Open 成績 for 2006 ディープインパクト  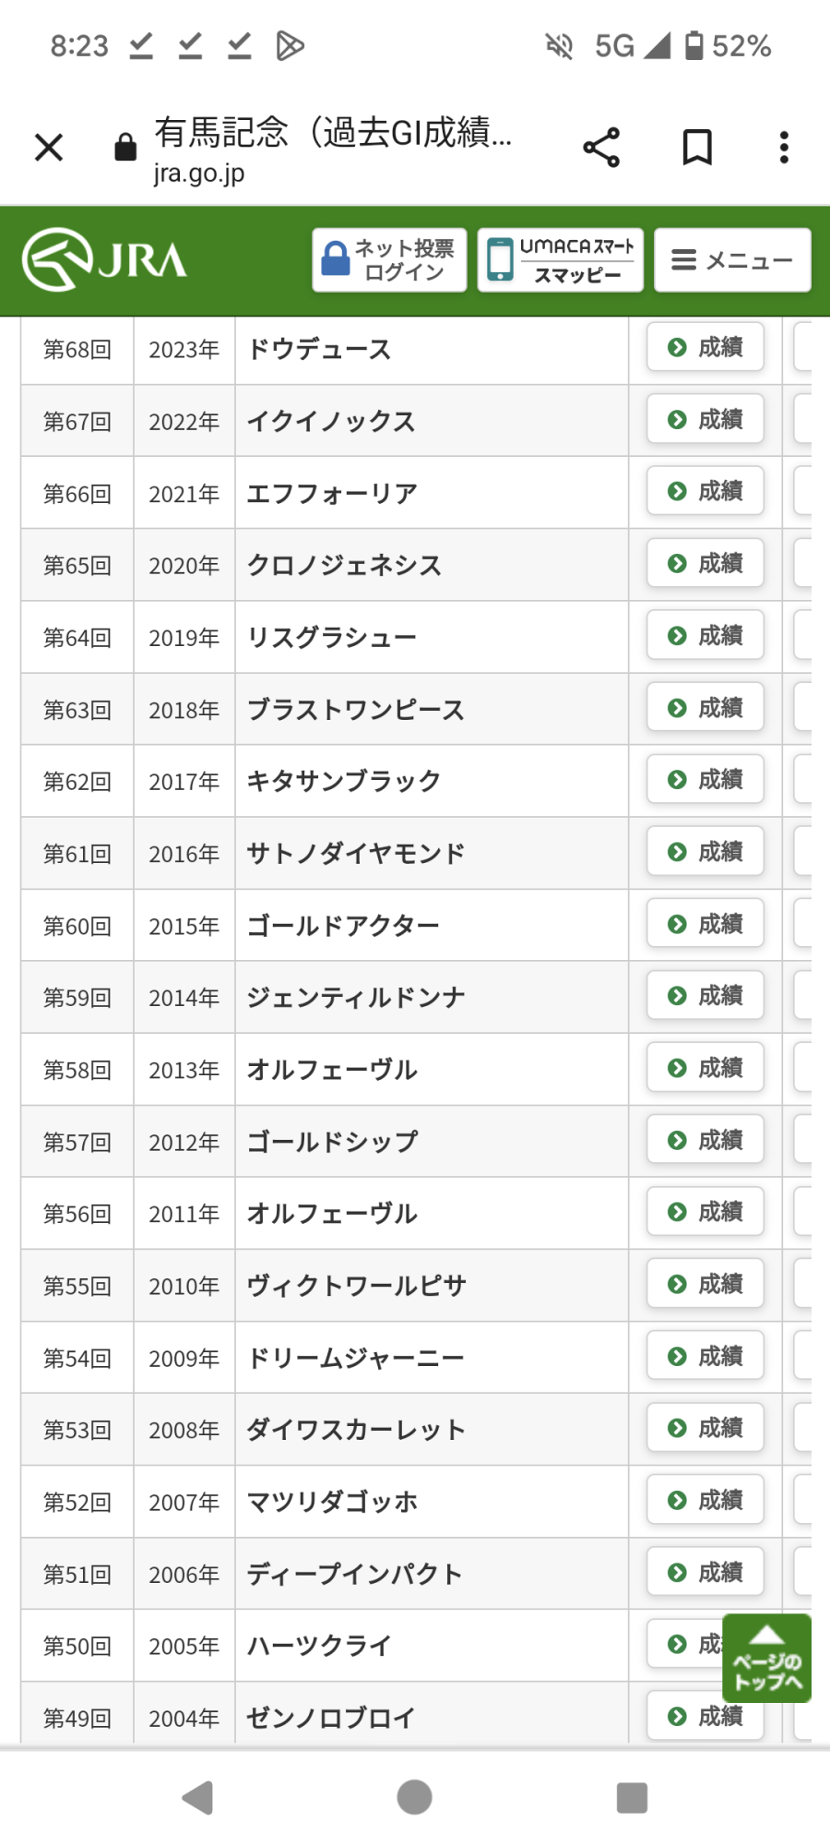[x=705, y=1572]
